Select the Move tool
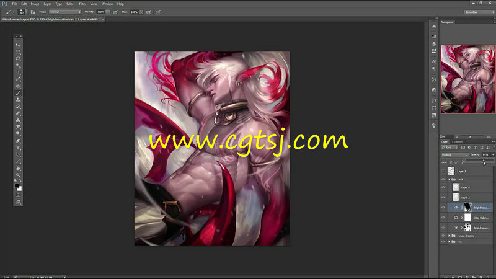The width and height of the screenshot is (496, 279). (x=18, y=45)
